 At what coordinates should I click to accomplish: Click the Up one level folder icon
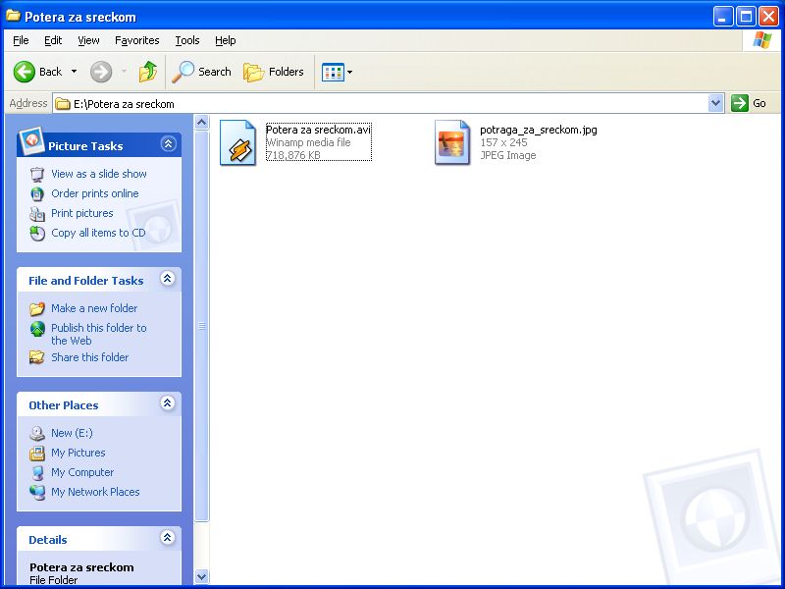[x=148, y=72]
